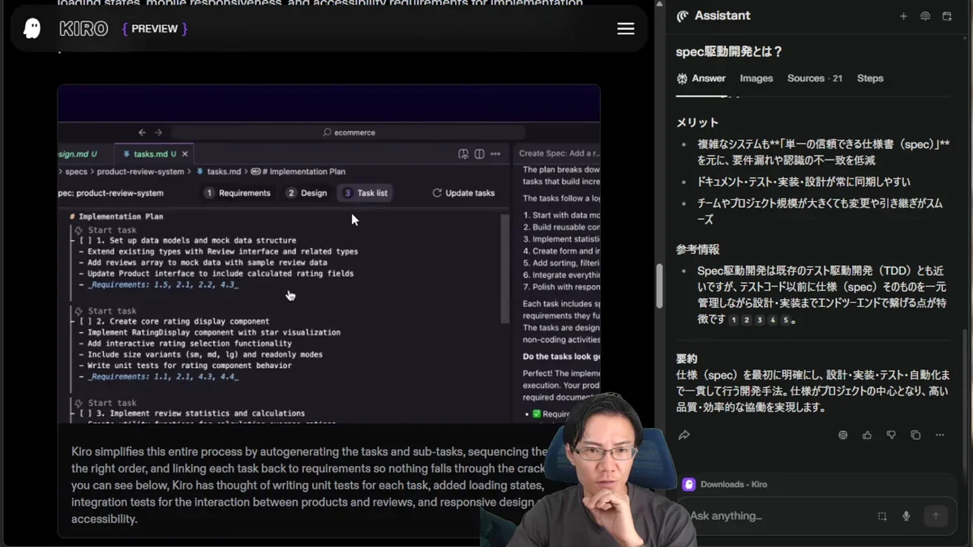Click the screenshot selection icon in input box
The image size is (973, 547).
point(882,516)
